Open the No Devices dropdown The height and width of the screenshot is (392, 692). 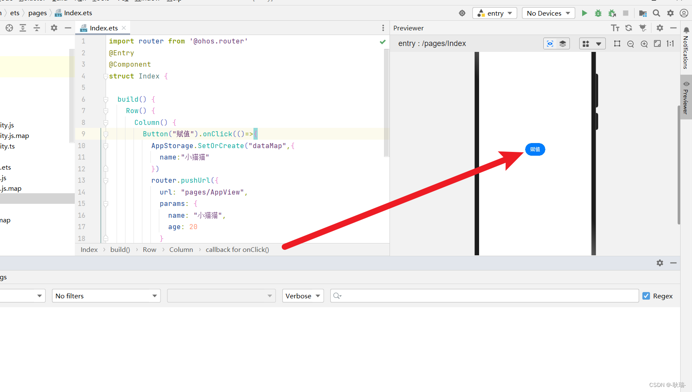click(548, 13)
